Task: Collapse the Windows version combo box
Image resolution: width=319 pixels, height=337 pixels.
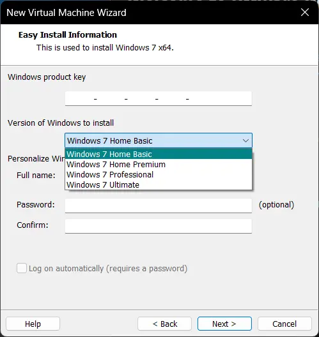Action: pos(159,140)
